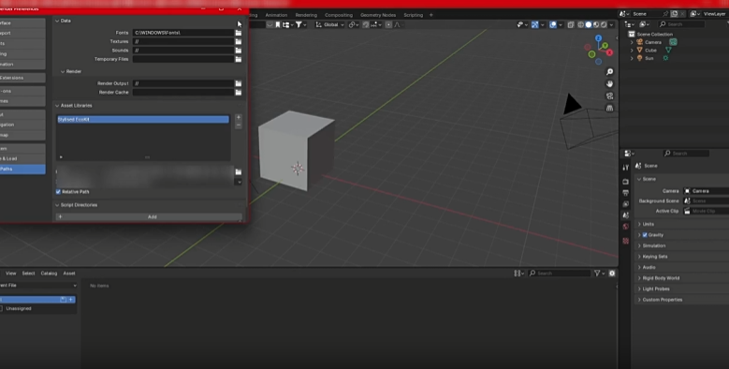Click the Temporary Files path field

coord(183,59)
